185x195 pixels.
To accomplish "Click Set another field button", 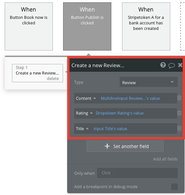I will (125, 146).
